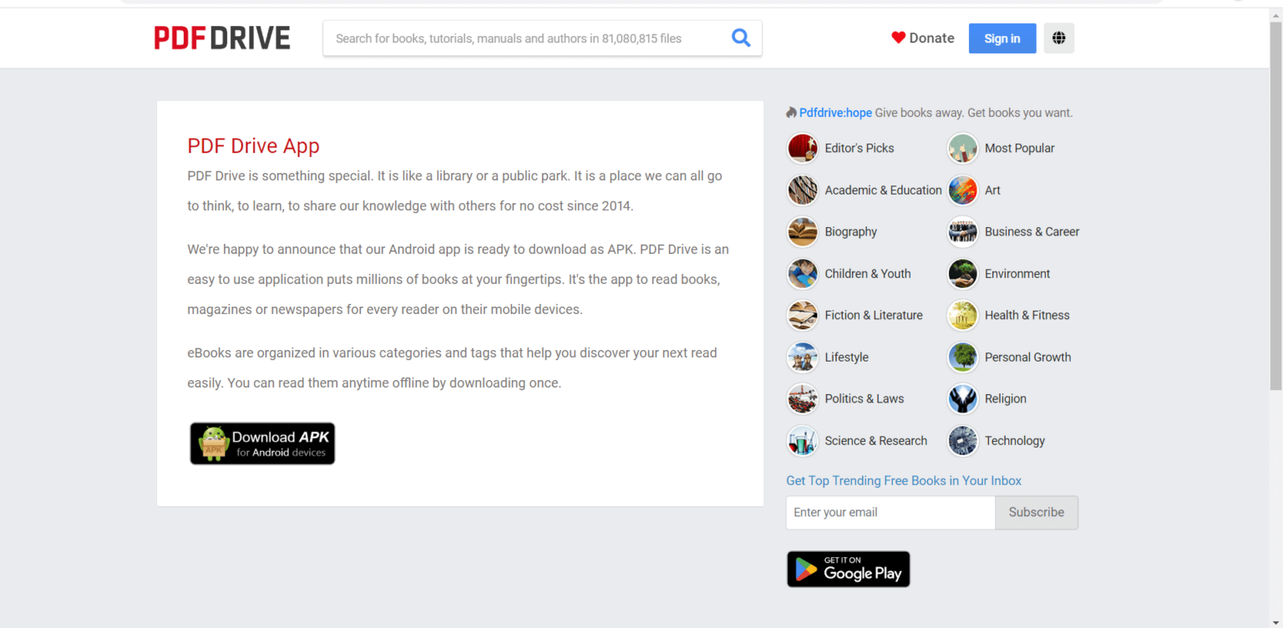1283x628 pixels.
Task: Click the Art category icon
Action: tap(963, 190)
